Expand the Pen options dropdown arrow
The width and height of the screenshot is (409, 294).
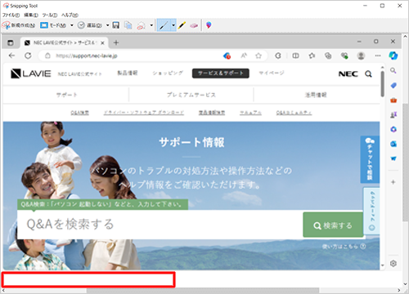pyautogui.click(x=173, y=25)
